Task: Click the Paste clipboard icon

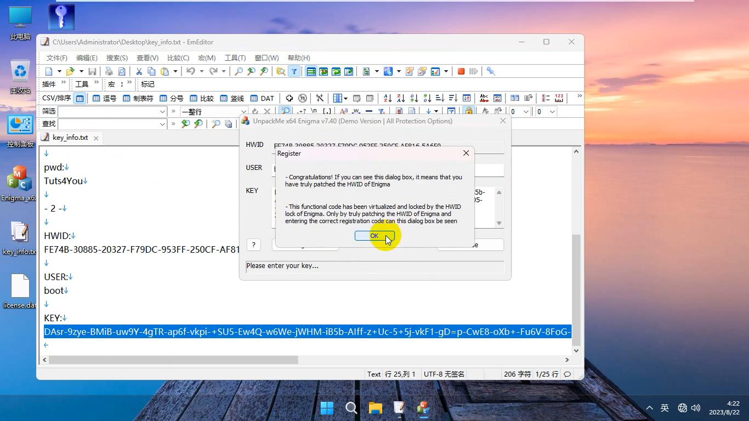Action: [164, 71]
